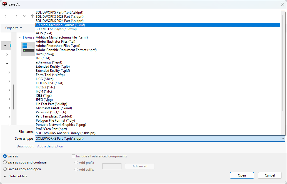Image resolution: width=287 pixels, height=184 pixels.
Task: Select the Save as radio button
Action: click(x=5, y=156)
